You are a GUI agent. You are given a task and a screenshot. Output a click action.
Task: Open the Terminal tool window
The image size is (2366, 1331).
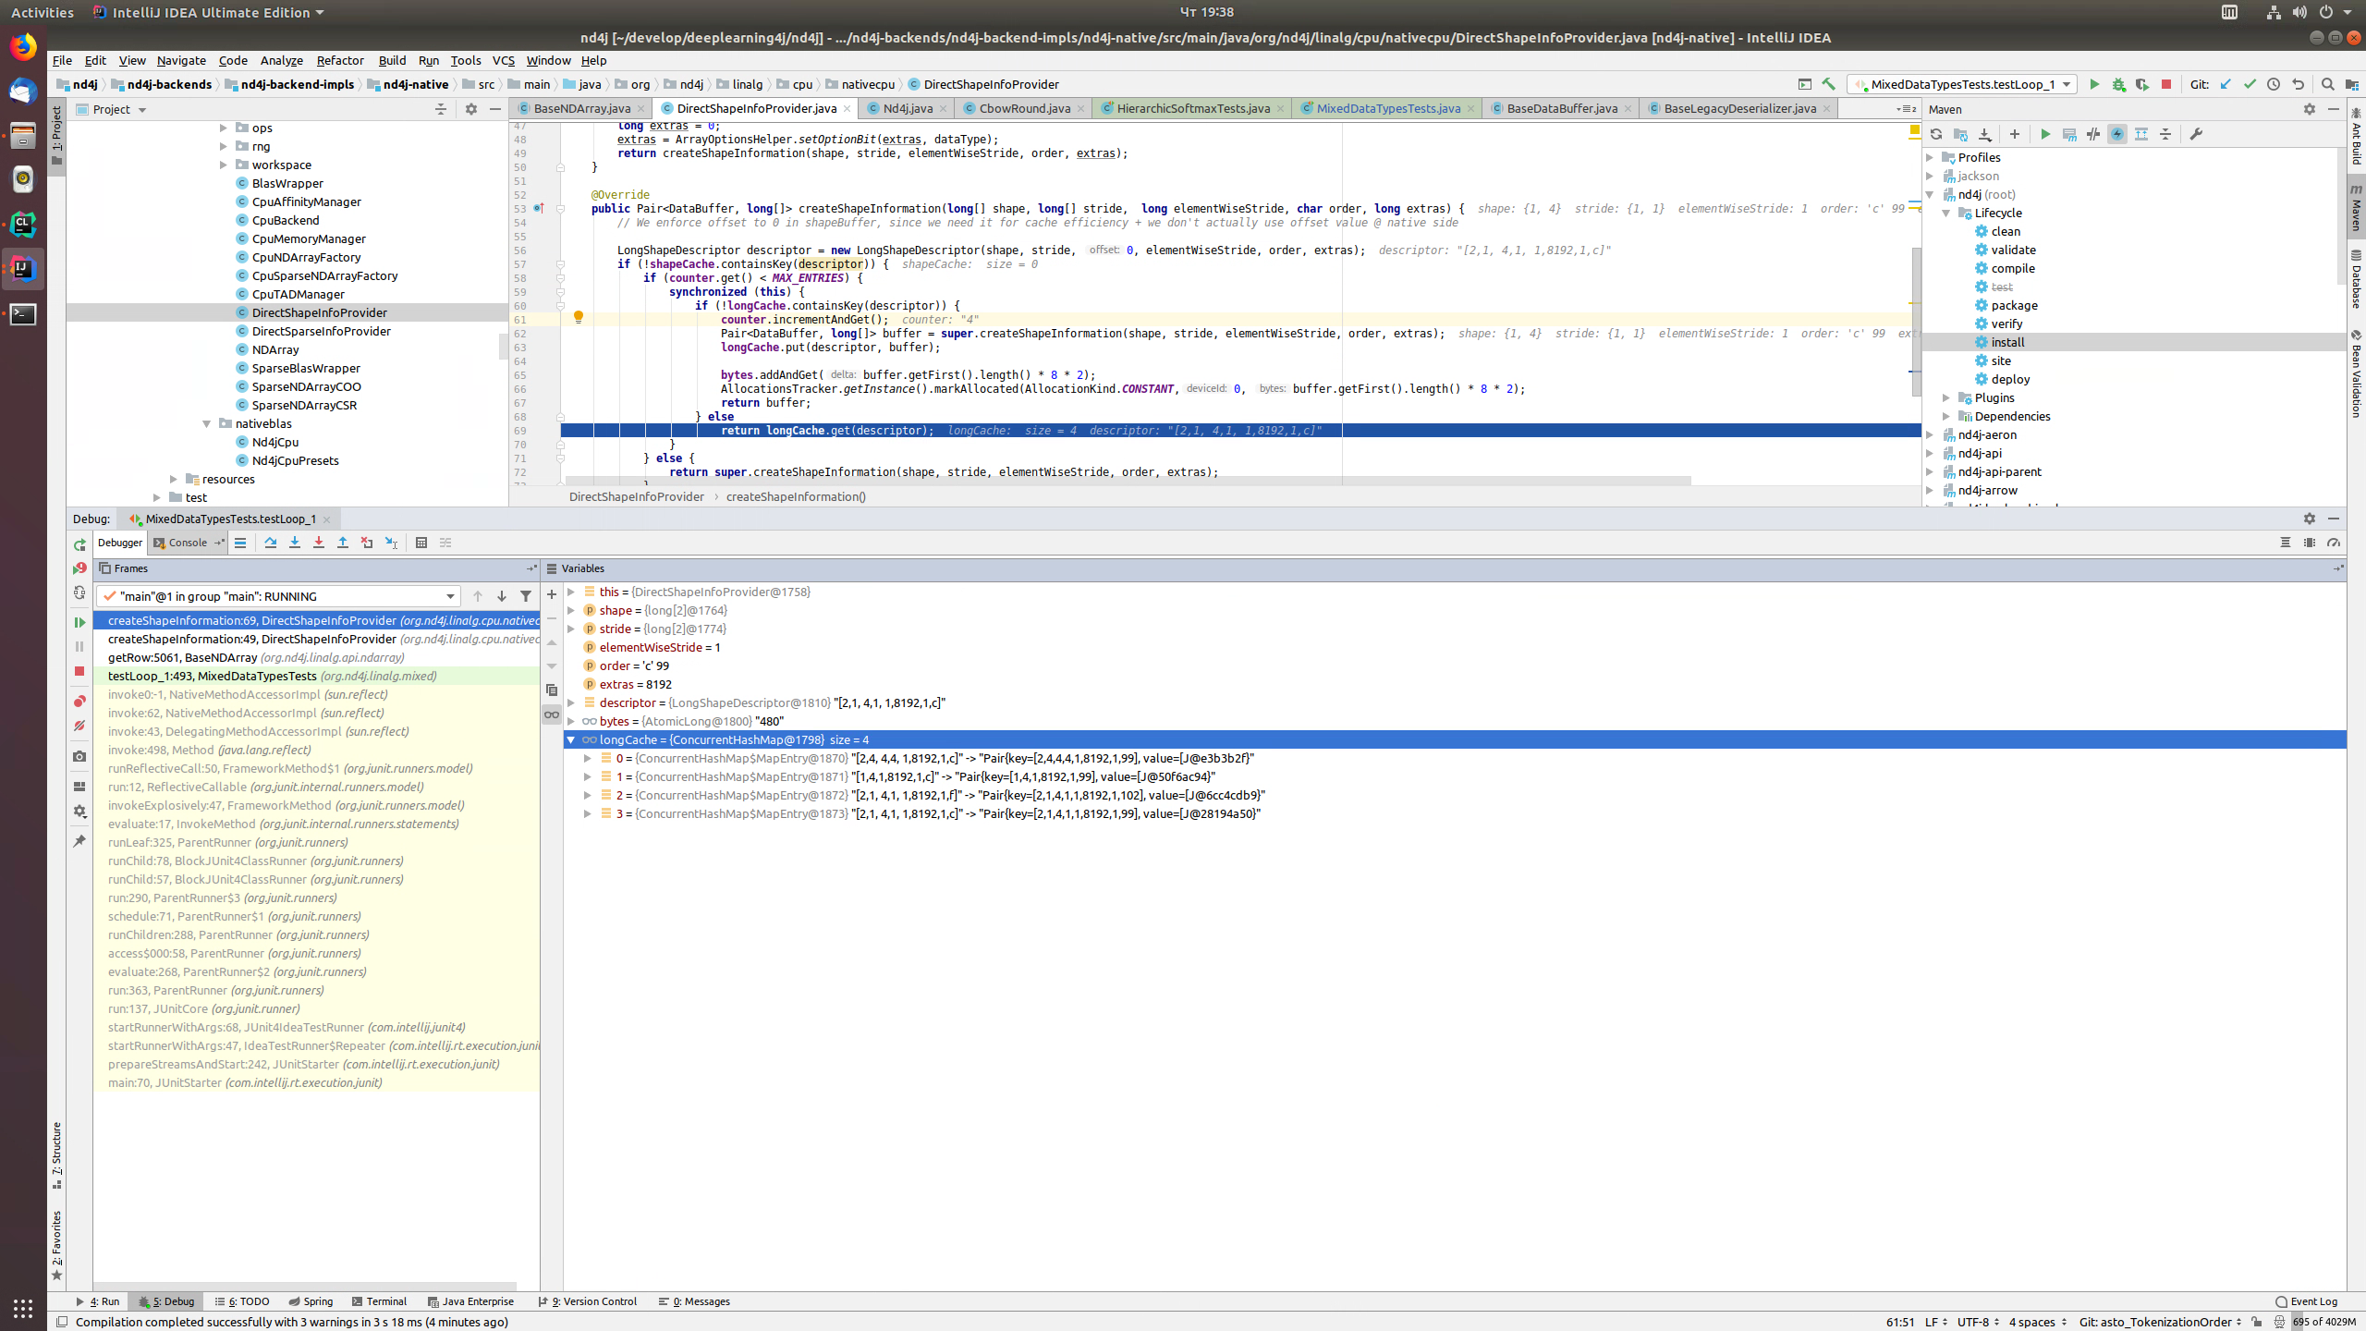[385, 1301]
